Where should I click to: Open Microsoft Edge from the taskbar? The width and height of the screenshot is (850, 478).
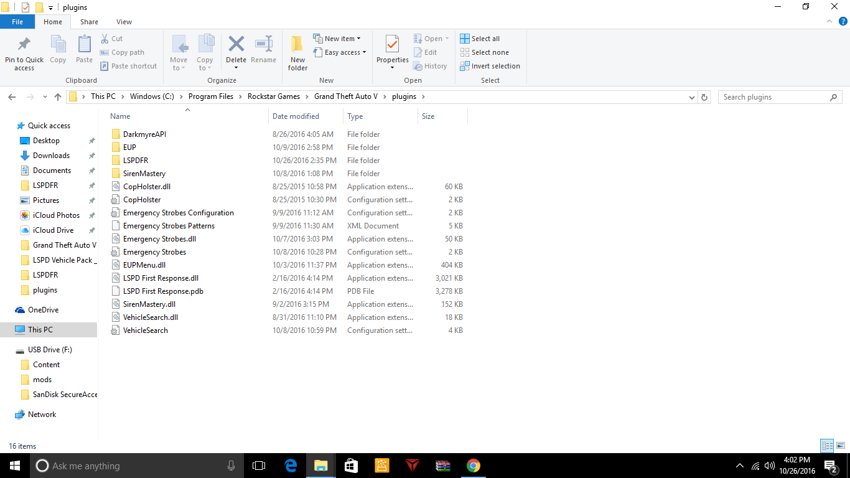pyautogui.click(x=291, y=466)
